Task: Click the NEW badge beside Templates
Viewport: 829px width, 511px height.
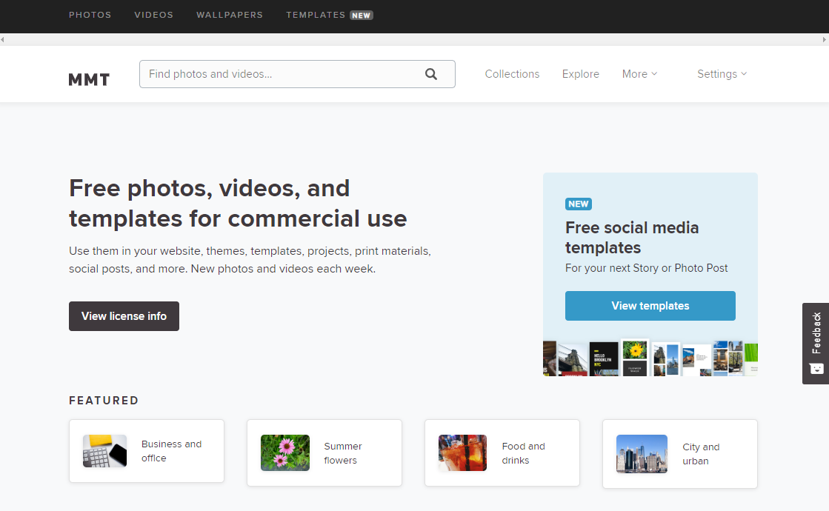Action: pyautogui.click(x=361, y=16)
